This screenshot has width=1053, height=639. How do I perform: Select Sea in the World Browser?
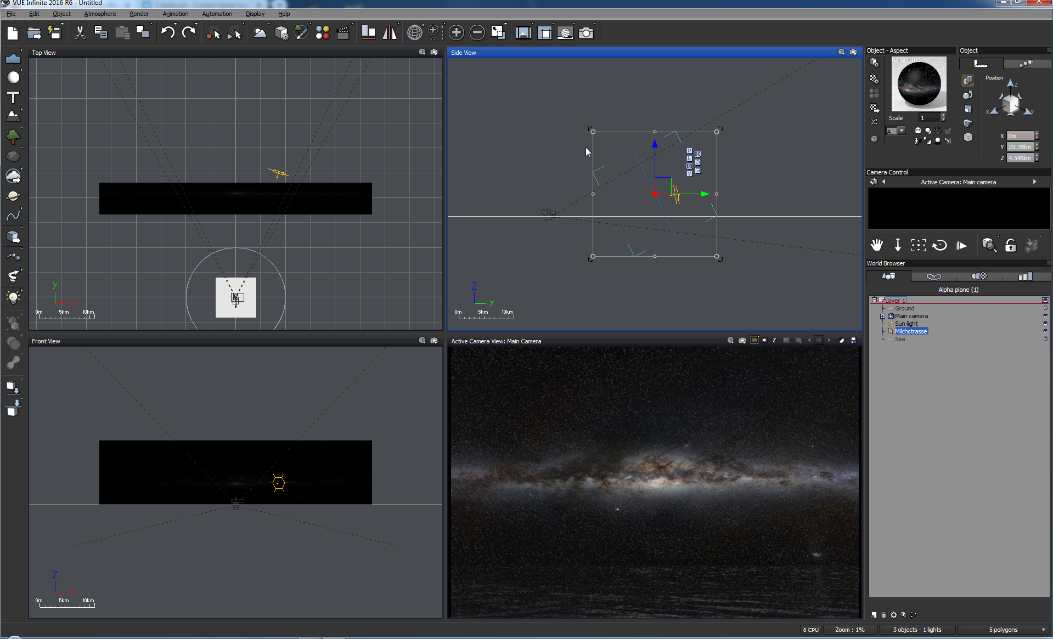point(900,339)
